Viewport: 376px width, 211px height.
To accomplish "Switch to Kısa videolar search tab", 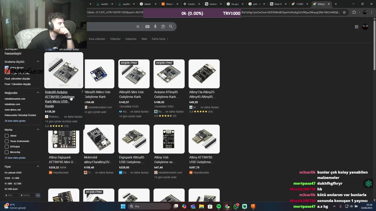I will 97,39.
